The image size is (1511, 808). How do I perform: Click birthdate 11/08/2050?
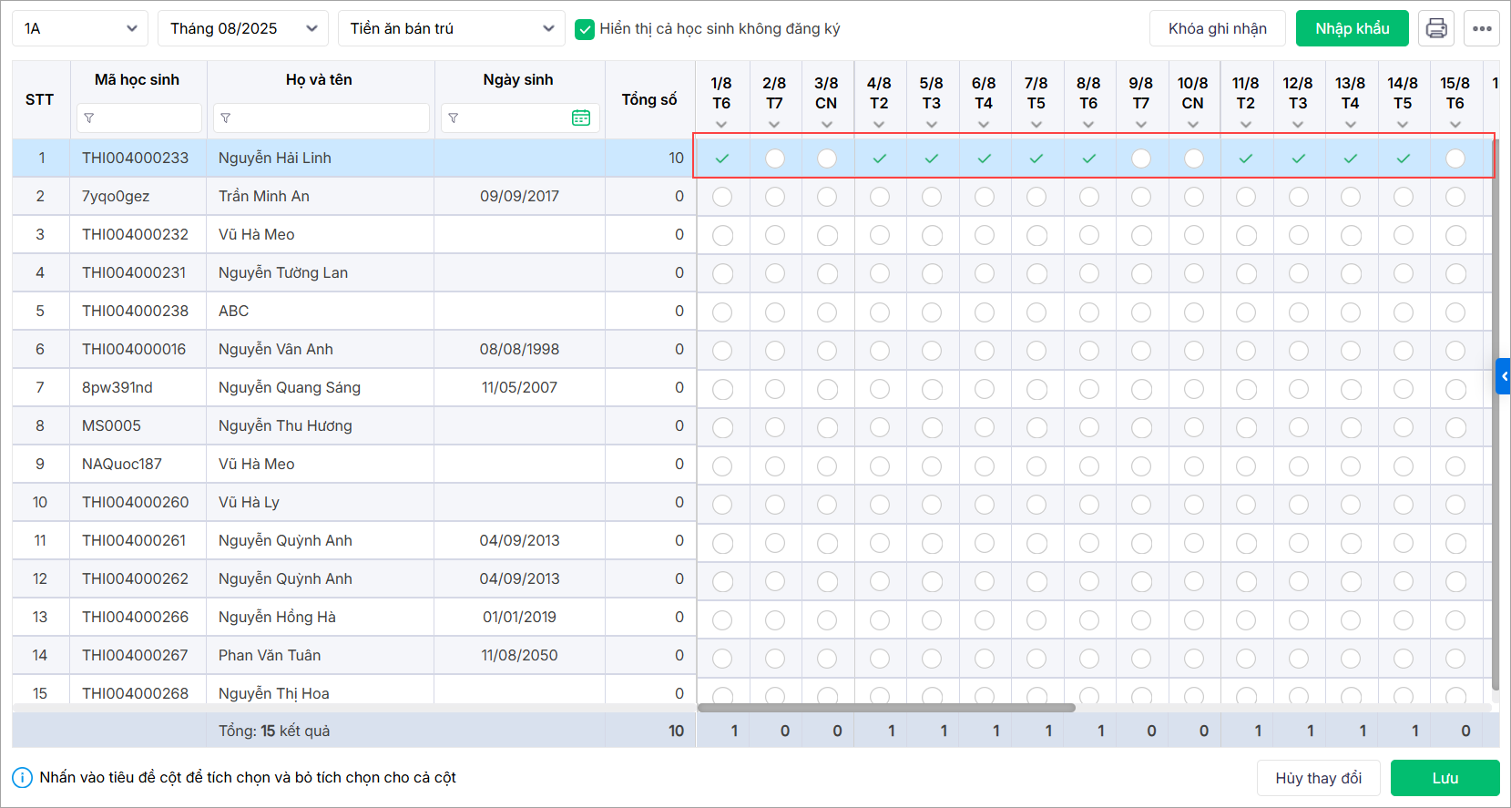point(519,655)
